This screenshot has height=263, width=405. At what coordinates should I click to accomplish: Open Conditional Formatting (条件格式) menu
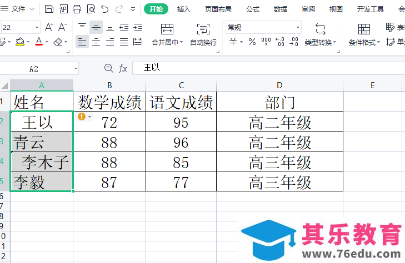click(x=364, y=35)
